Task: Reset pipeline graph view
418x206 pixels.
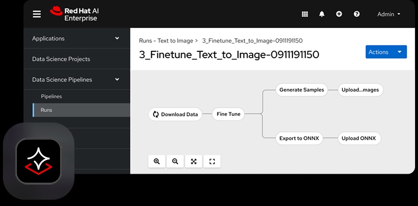Action: (212, 161)
